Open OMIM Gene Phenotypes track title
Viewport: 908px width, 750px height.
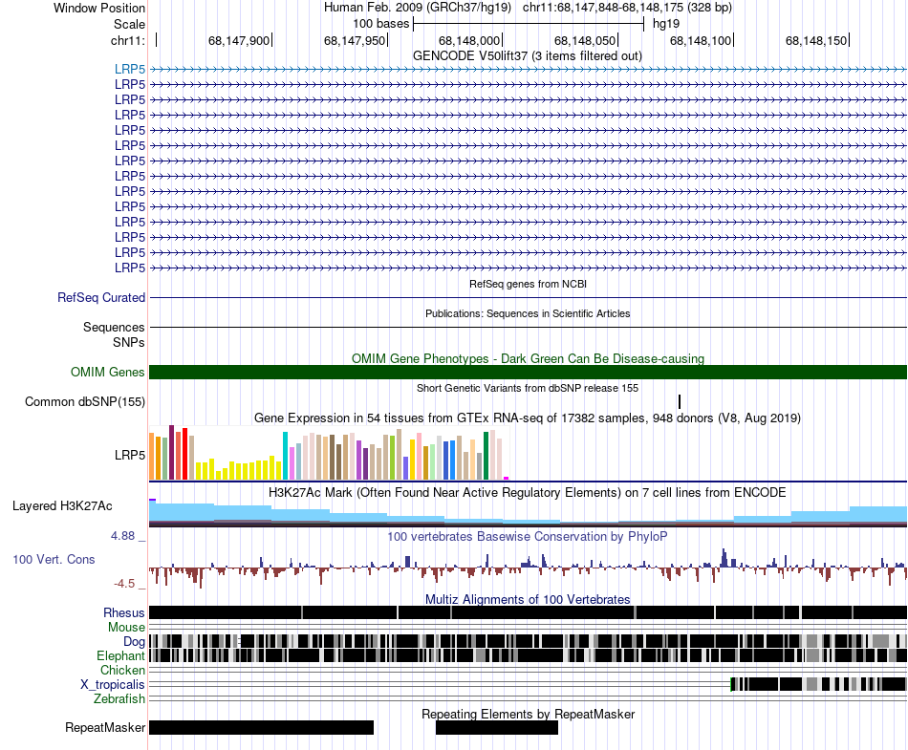(528, 359)
